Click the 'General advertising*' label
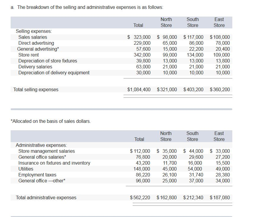266x217 pixels. pos(38,49)
